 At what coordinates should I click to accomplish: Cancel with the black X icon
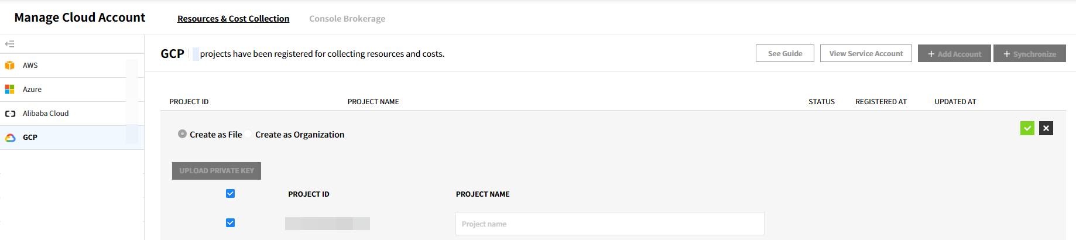tap(1046, 128)
